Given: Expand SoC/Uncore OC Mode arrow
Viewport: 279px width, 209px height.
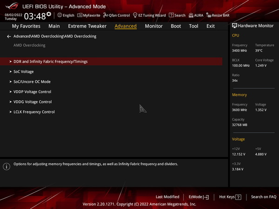Looking at the screenshot, I should point(11,82).
